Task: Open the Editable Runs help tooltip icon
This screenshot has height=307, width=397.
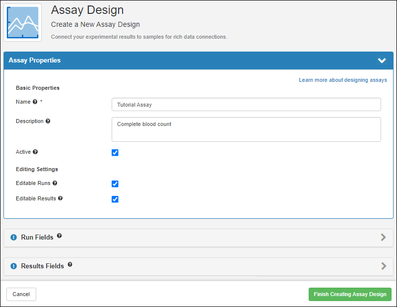Action: pos(55,183)
